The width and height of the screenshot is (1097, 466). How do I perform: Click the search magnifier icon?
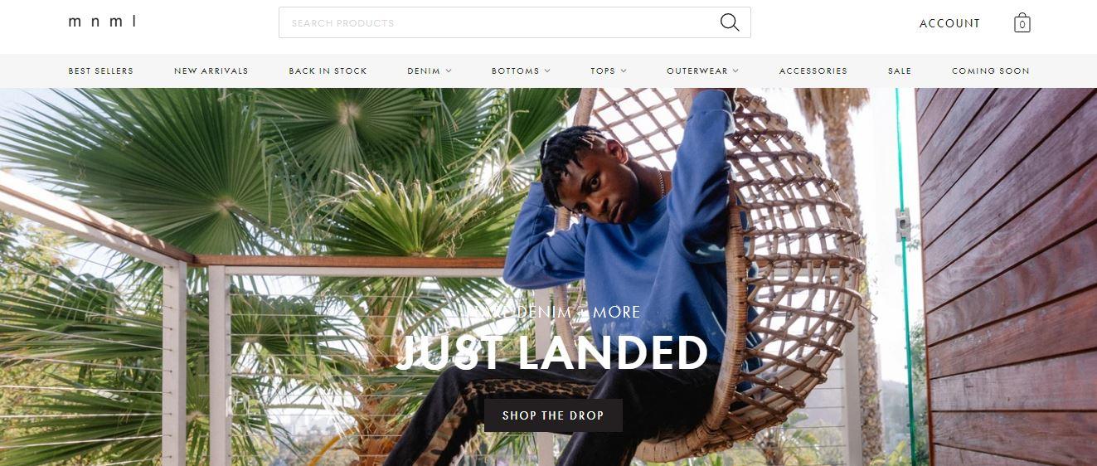pyautogui.click(x=730, y=22)
